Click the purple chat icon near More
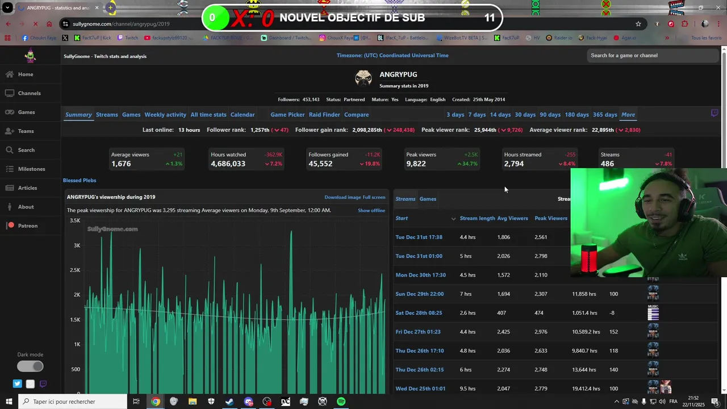The width and height of the screenshot is (727, 409). (715, 113)
